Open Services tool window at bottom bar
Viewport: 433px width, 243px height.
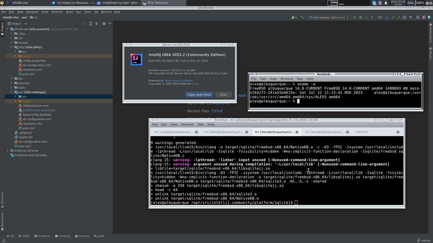[x=82, y=236]
